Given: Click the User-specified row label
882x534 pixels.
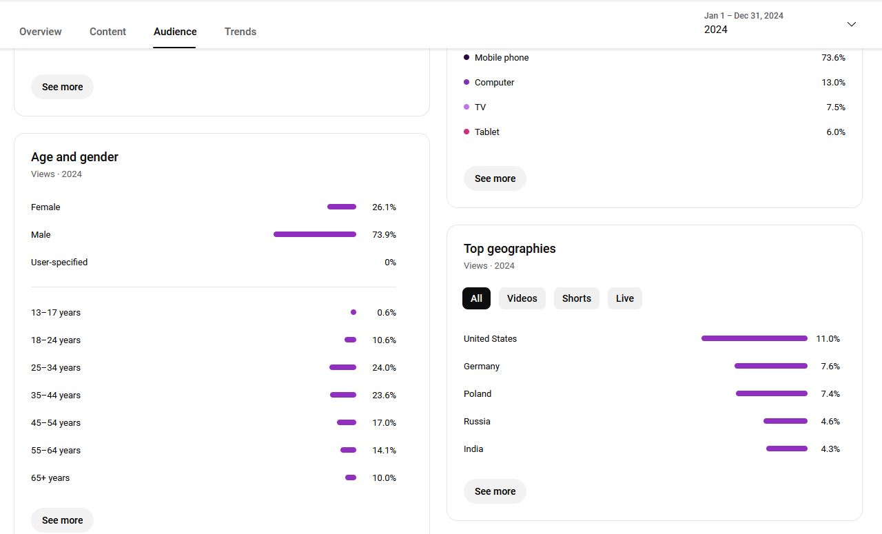Looking at the screenshot, I should [59, 263].
